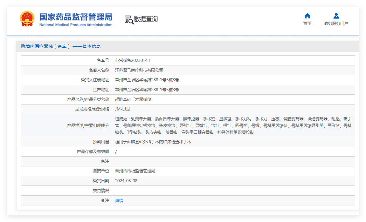Open the 详情 link in 注 row
366x222 pixels.
[119, 201]
